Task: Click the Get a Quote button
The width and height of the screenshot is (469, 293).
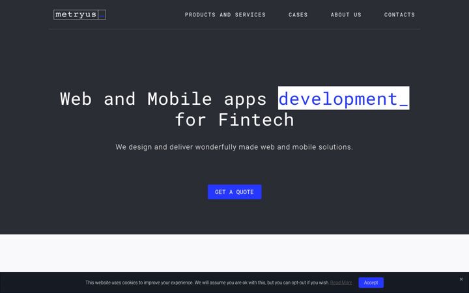Action: point(234,192)
